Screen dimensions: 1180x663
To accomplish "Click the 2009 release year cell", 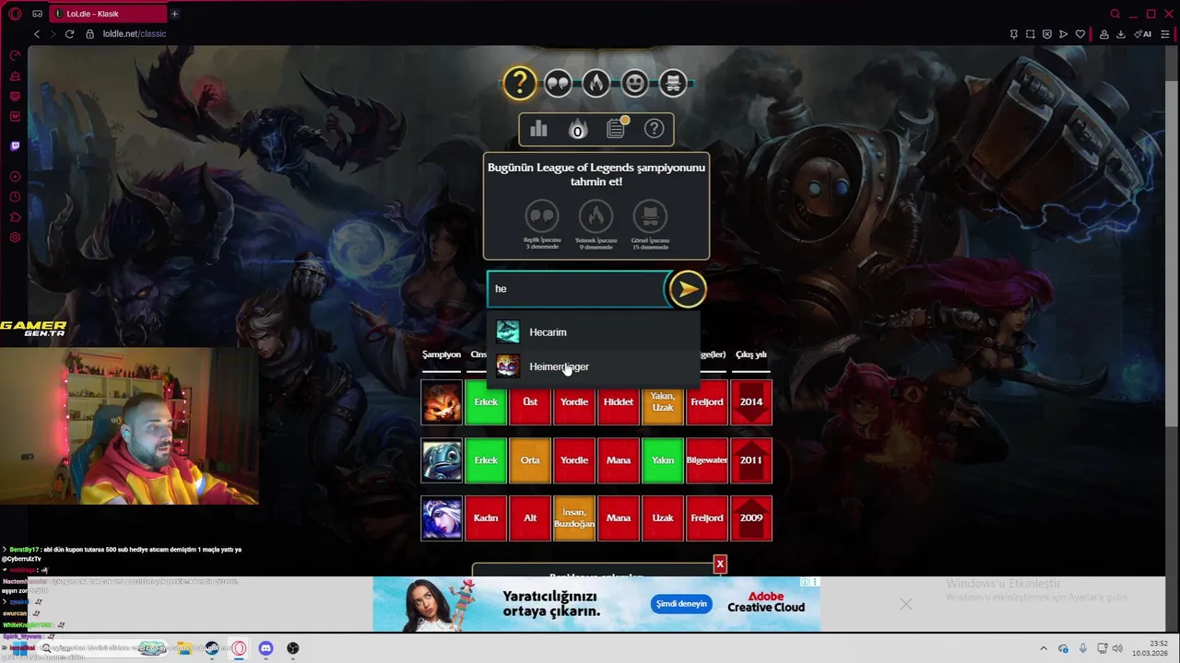I will 751,518.
